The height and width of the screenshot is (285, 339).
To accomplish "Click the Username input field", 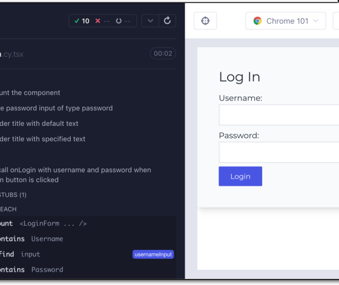I will click(279, 115).
